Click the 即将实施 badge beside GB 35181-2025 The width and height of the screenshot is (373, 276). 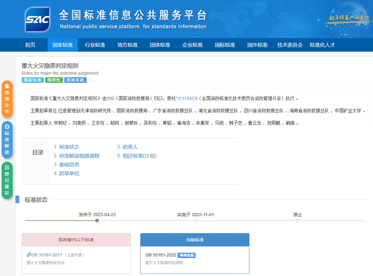click(x=186, y=255)
